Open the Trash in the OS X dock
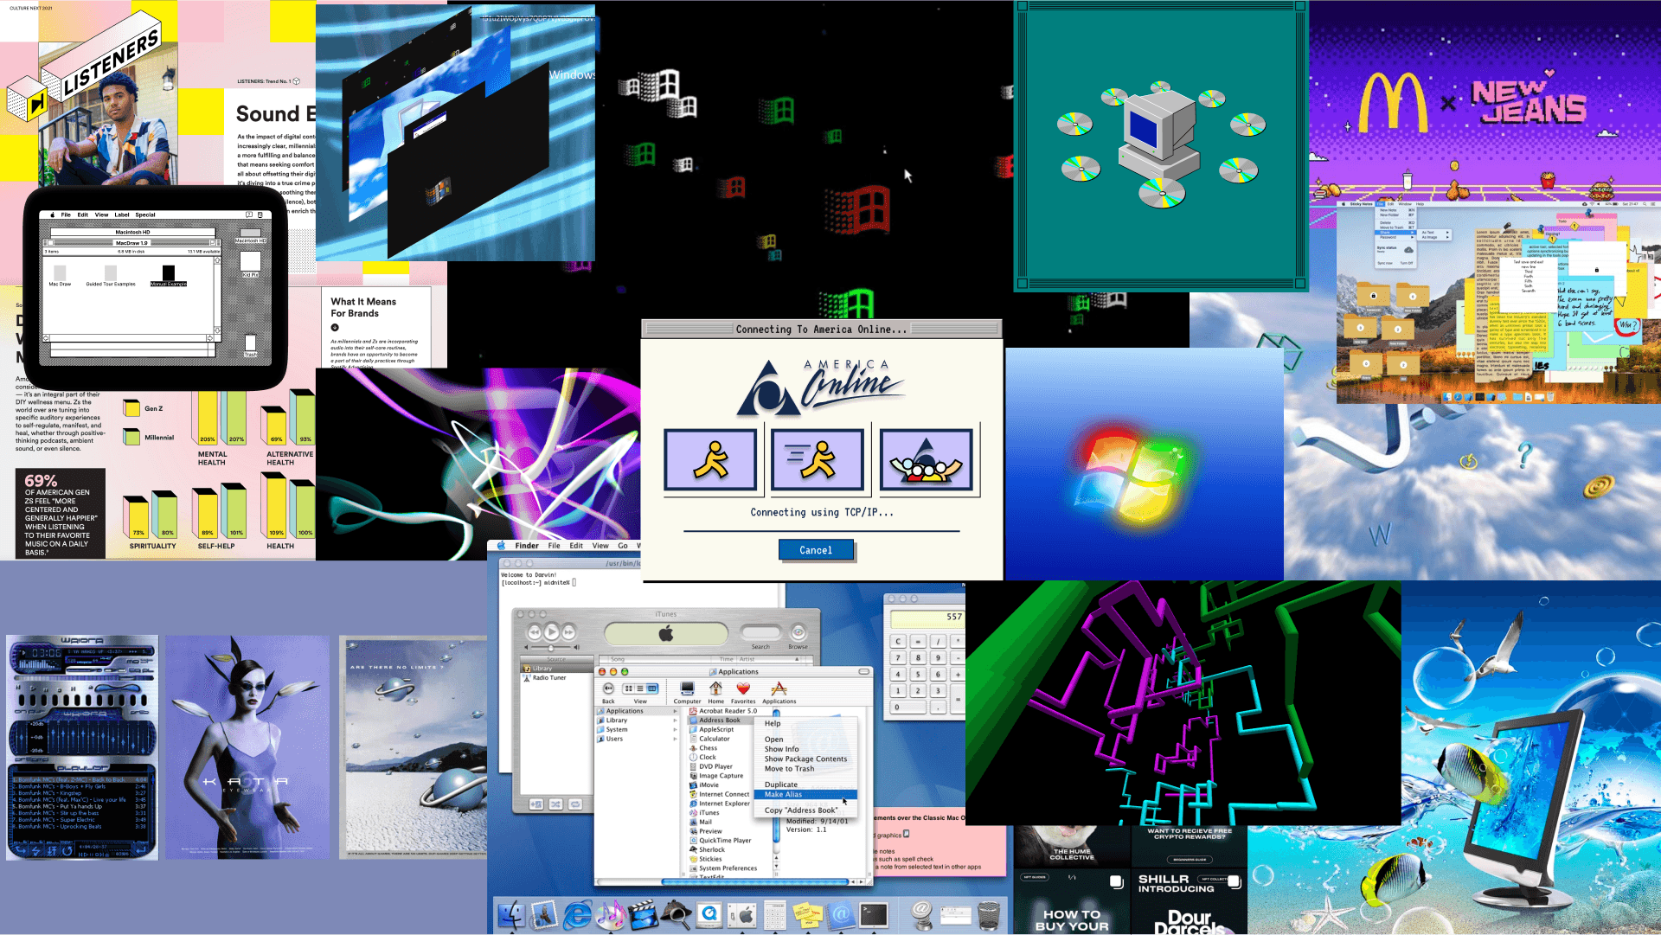 [989, 914]
